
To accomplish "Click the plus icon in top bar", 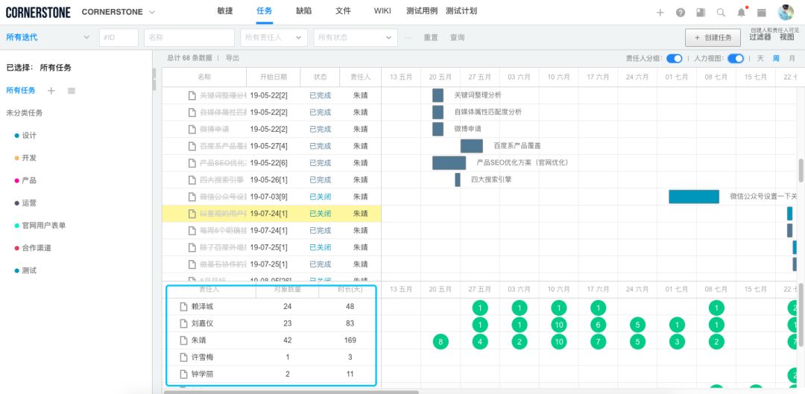I will pos(660,13).
